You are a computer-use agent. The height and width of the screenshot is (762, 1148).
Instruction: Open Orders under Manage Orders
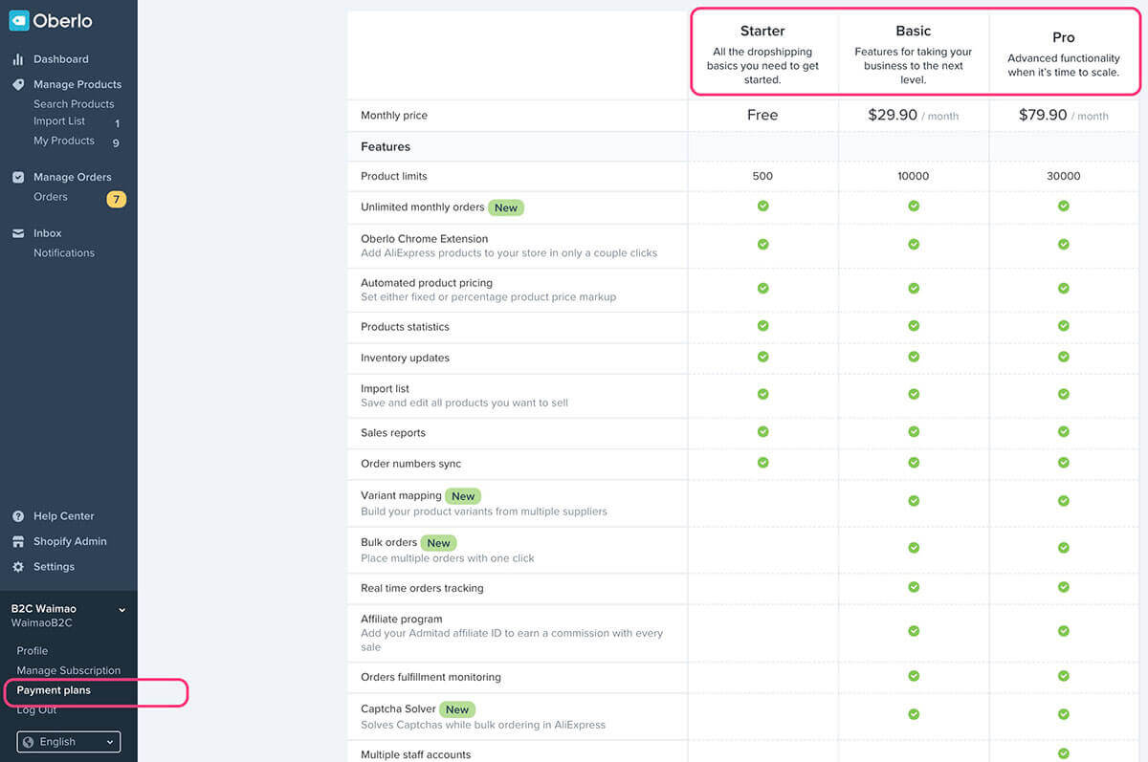tap(51, 197)
